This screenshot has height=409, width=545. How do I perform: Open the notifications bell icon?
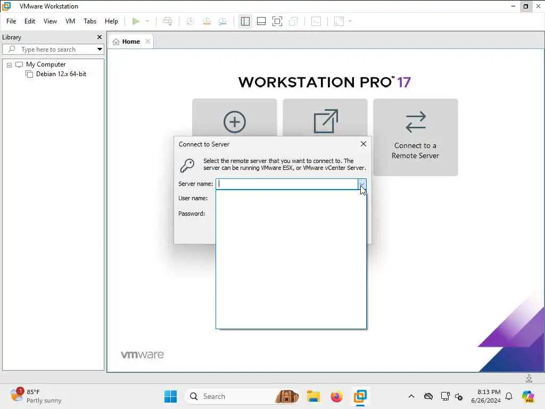[x=509, y=396]
